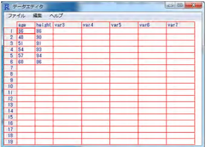Click row header number 1

pyautogui.click(x=11, y=31)
